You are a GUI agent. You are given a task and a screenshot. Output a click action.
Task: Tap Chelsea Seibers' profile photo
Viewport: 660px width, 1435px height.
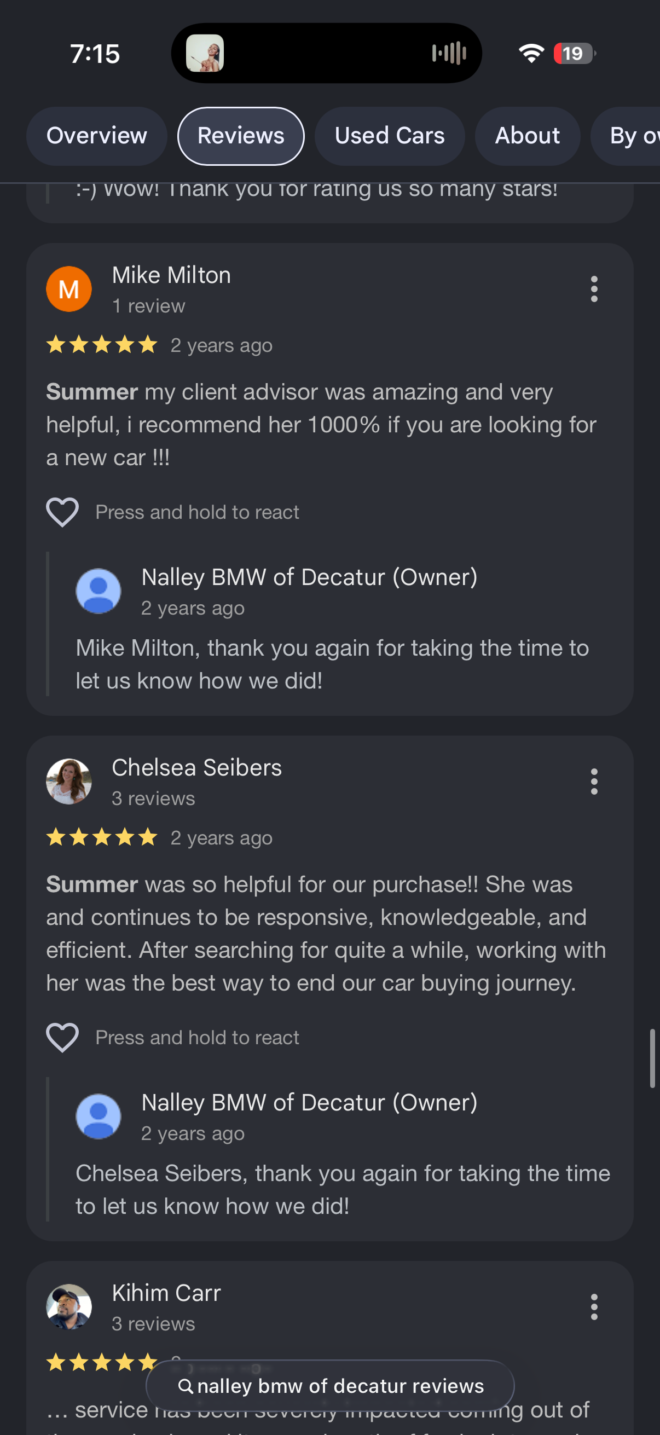(68, 781)
